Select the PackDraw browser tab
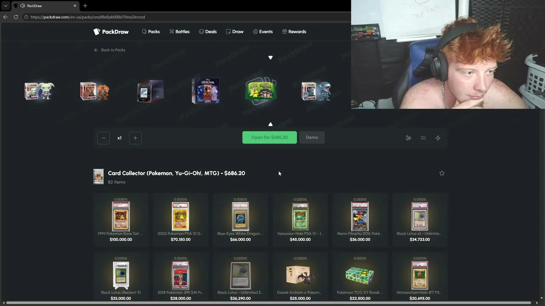545x306 pixels. pyautogui.click(x=45, y=6)
